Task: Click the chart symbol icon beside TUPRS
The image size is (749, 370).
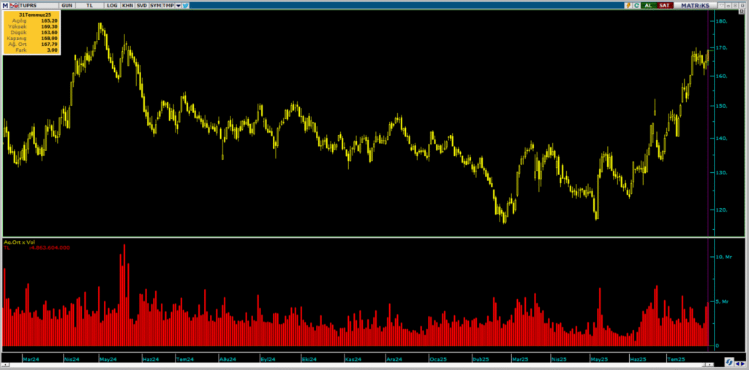Action: (x=13, y=5)
